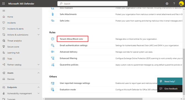The width and height of the screenshot is (185, 100).
Task: Click the Home house icon
Action: pos(4,17)
